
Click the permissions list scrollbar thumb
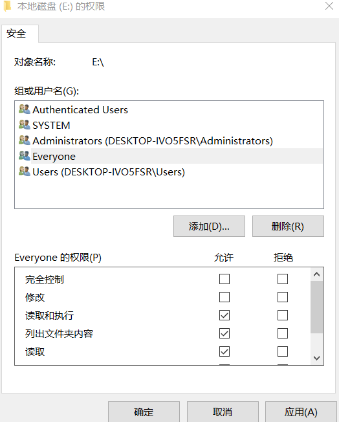pos(316,307)
